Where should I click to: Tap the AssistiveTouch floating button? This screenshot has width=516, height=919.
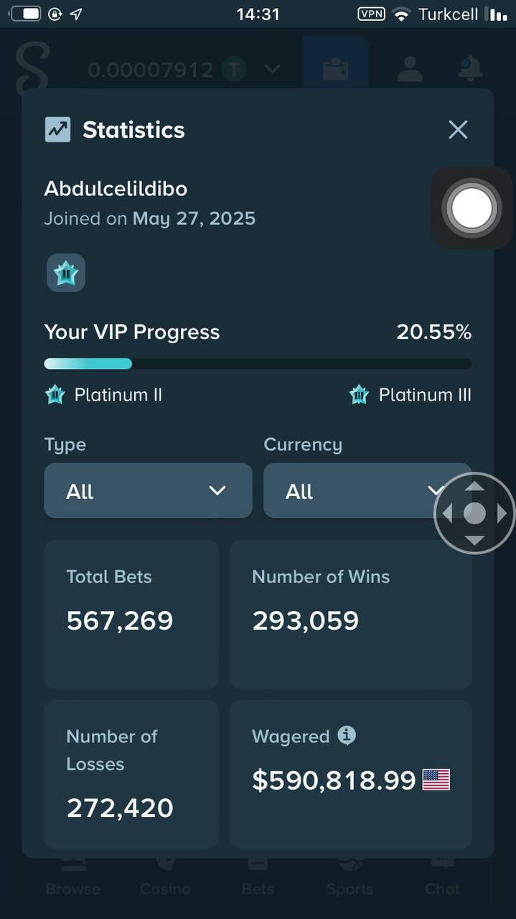pos(472,208)
